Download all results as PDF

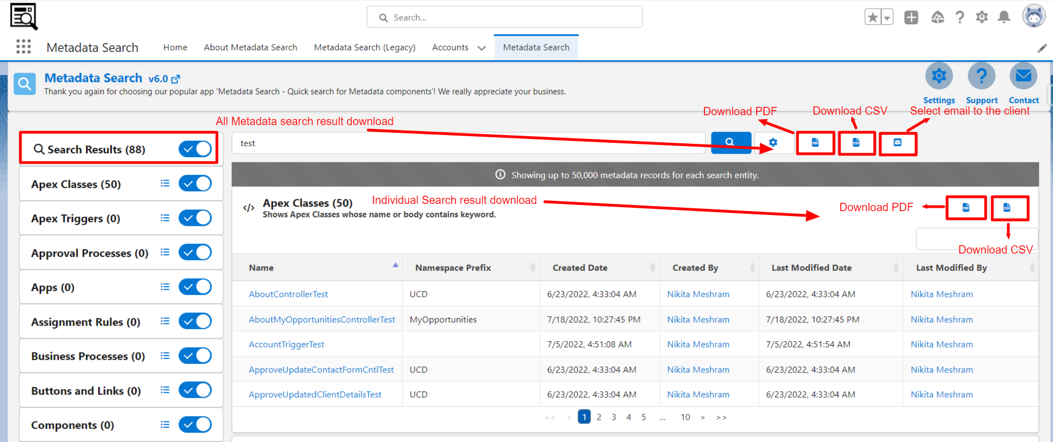[x=815, y=143]
